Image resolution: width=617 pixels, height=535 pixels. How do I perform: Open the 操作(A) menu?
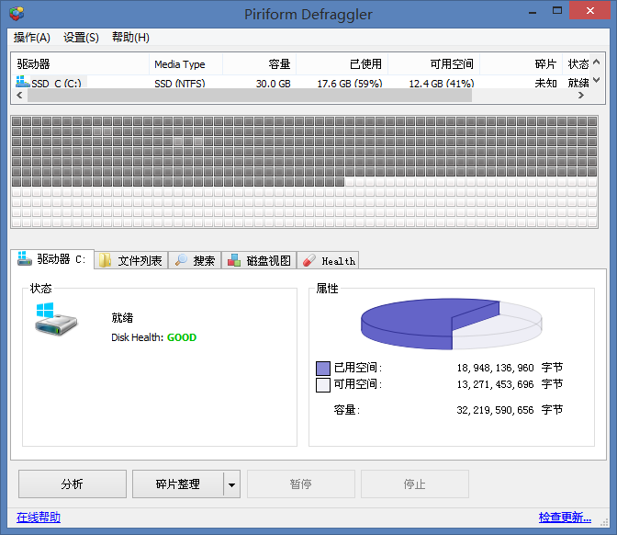32,38
